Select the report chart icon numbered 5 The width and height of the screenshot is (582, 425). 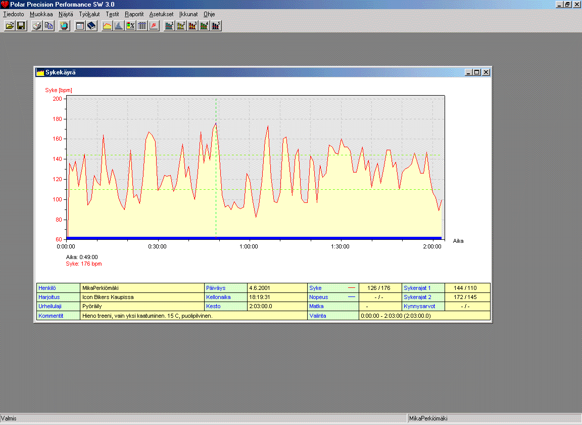coord(216,26)
